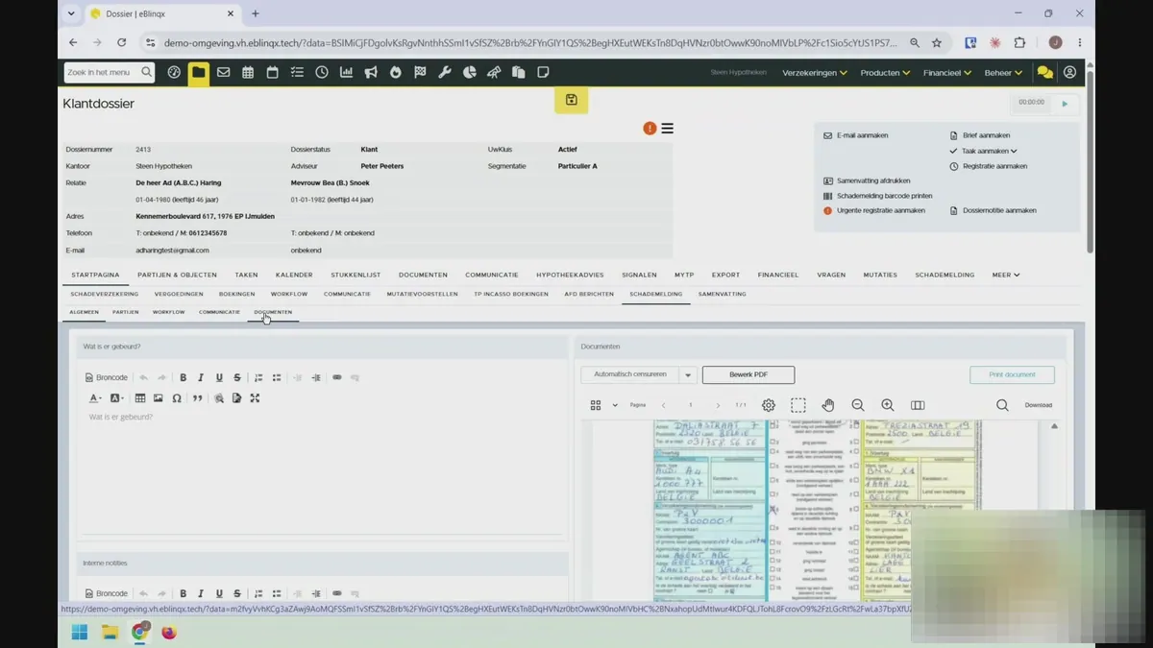Expand the MEER tab dropdown
Screen dimensions: 1153x648
pos(1006,275)
